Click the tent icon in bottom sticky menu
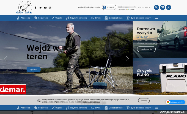The image size is (187, 114). pos(92,108)
